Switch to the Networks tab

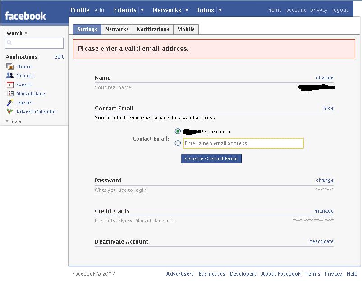click(117, 29)
